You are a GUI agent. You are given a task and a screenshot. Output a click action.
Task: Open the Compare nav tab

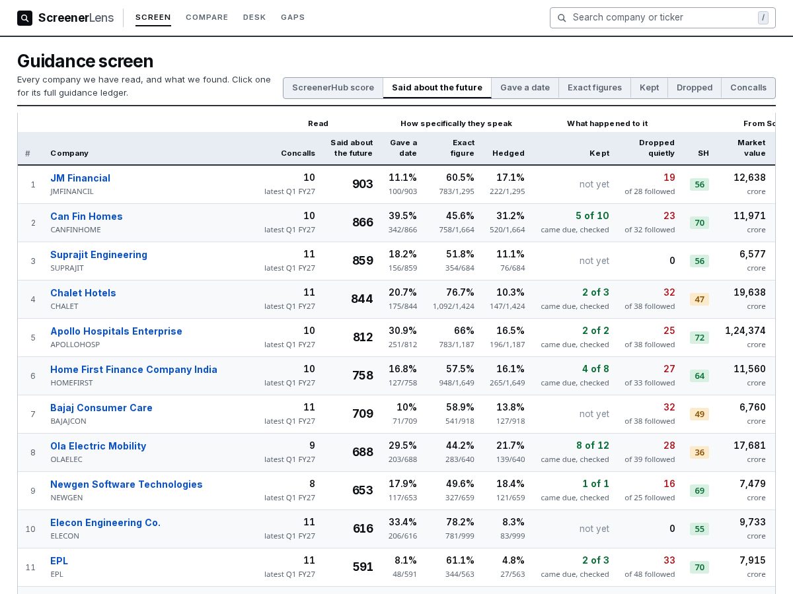pos(207,17)
